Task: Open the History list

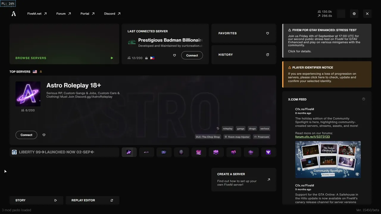Action: (244, 55)
